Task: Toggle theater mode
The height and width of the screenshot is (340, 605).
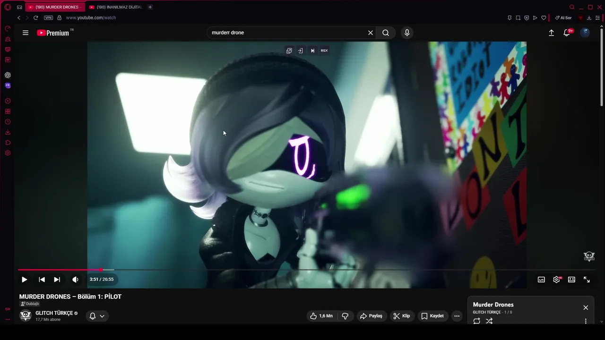Action: click(571, 280)
